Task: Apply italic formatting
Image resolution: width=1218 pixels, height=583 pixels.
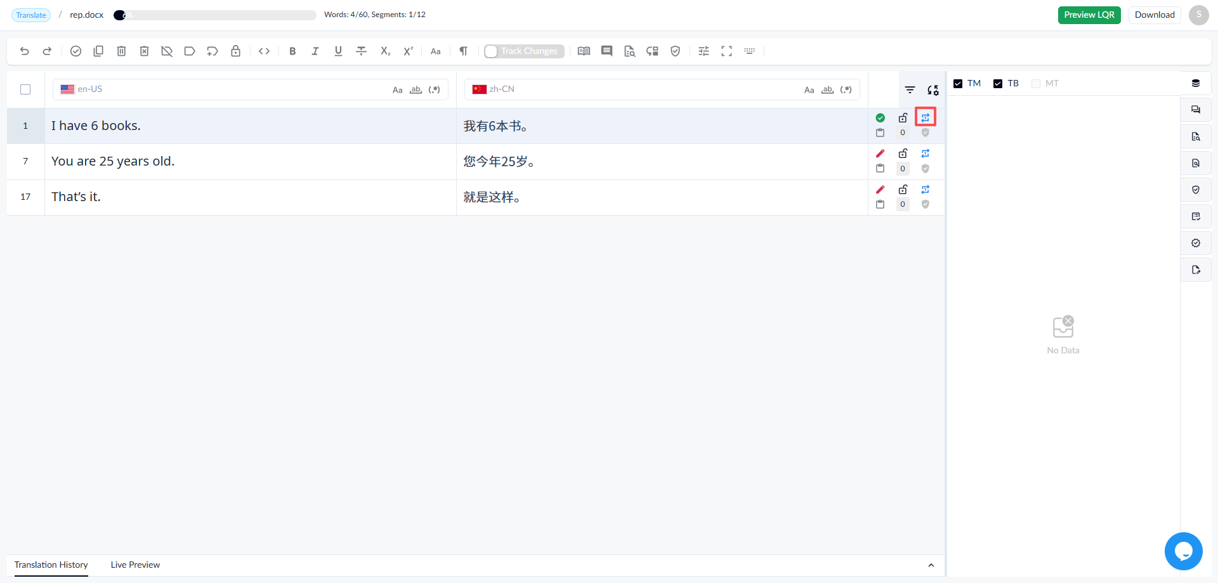Action: [x=315, y=51]
